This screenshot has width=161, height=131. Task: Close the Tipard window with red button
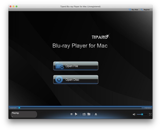[x=10, y=6]
